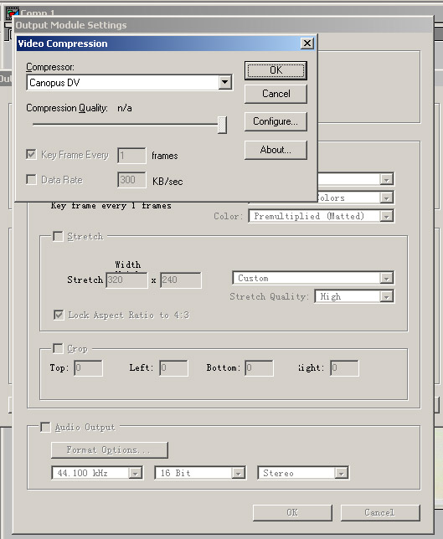The image size is (443, 539).
Task: Click the Compression Quality slider handle
Action: click(222, 125)
